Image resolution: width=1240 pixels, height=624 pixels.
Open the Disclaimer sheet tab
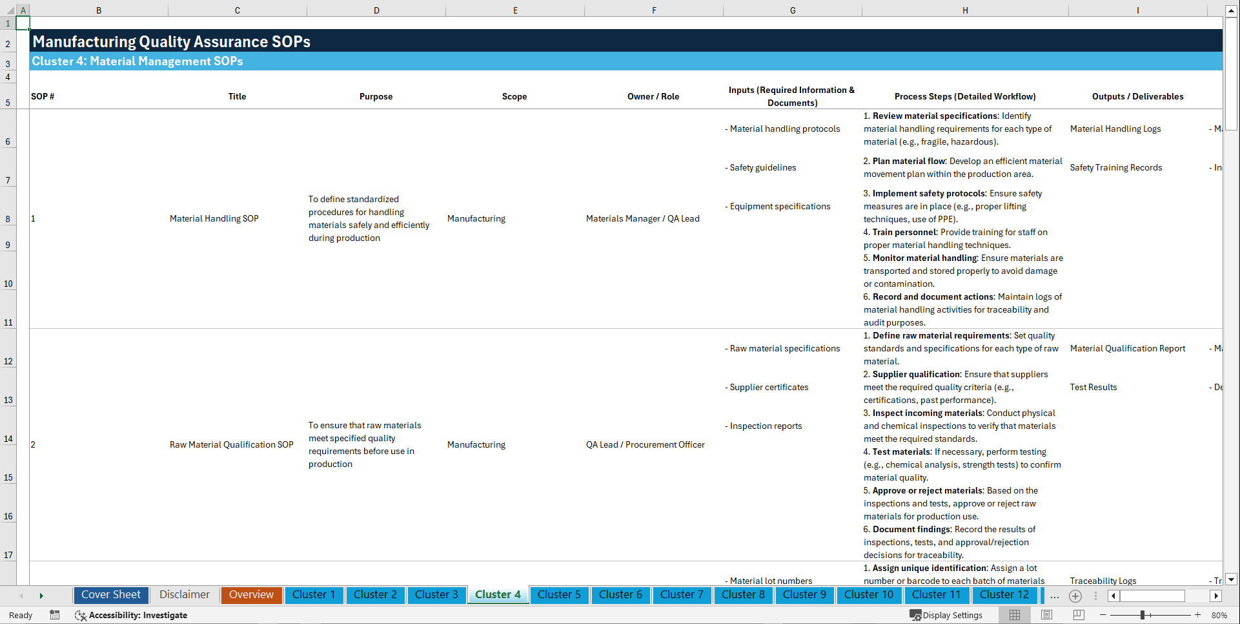click(184, 595)
